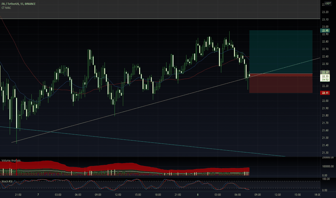Click the 21.60 price axis label

coord(325,130)
